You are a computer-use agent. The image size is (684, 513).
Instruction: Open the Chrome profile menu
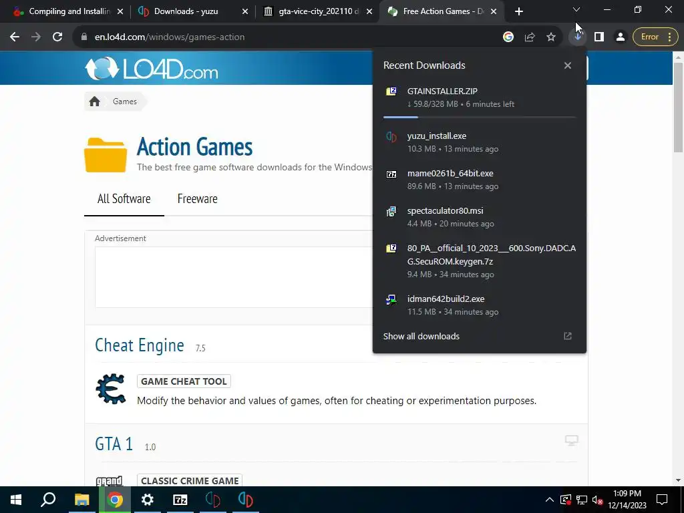coord(621,37)
